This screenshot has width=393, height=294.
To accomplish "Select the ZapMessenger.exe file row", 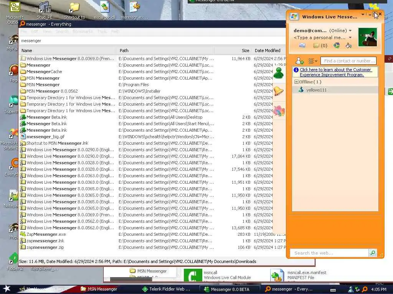I will point(152,234).
